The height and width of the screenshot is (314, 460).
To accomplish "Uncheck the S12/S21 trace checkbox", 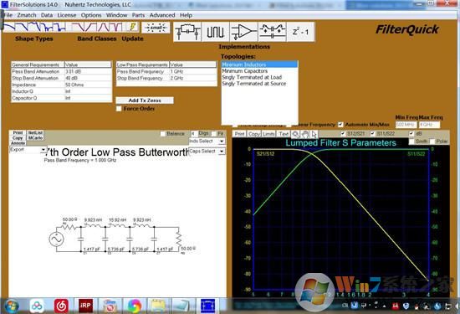I will 343,134.
